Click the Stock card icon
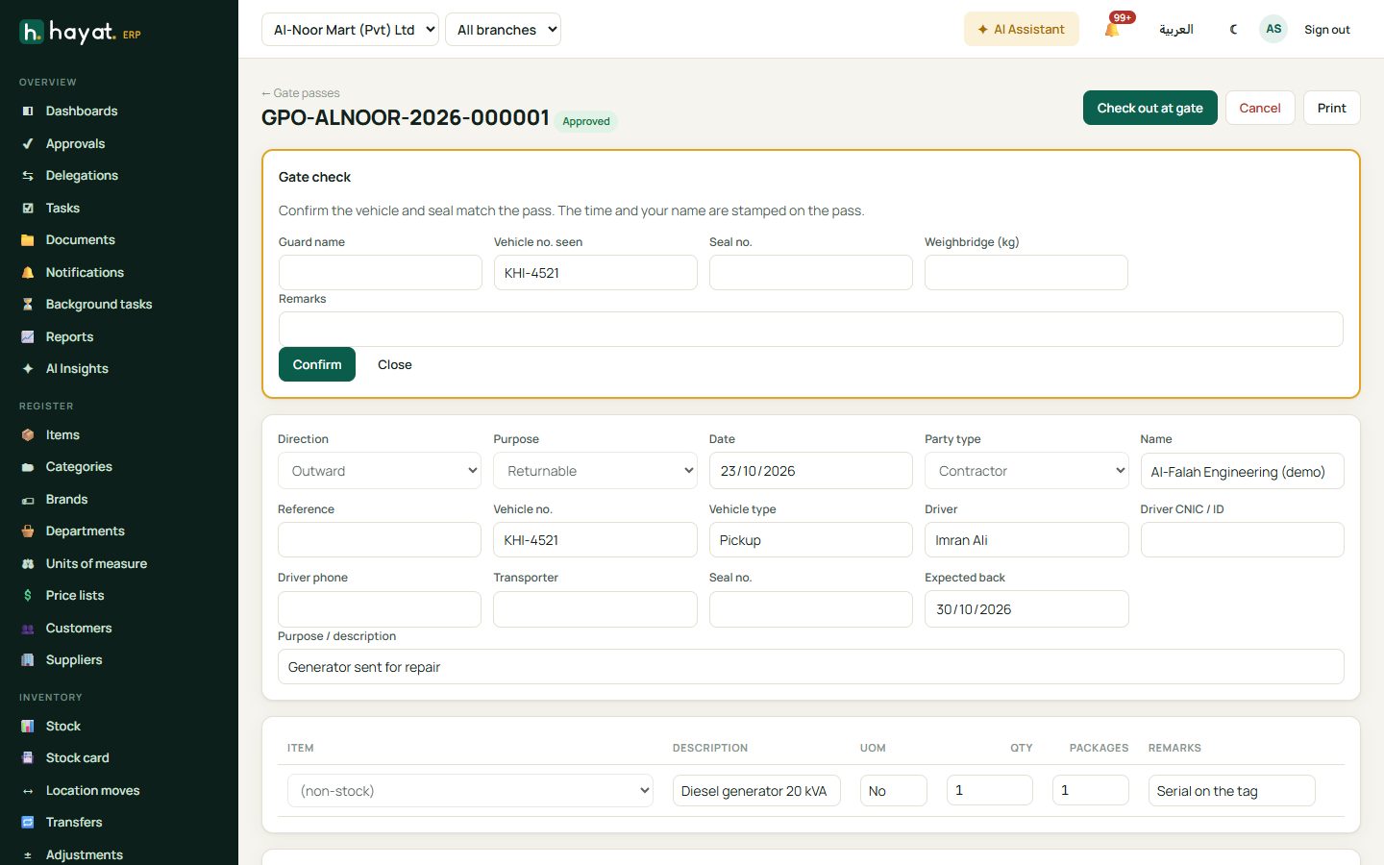The width and height of the screenshot is (1384, 865). [x=28, y=758]
